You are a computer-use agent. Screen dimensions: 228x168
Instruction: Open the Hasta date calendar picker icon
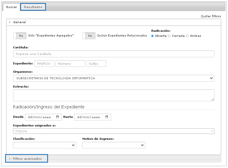tap(107, 117)
